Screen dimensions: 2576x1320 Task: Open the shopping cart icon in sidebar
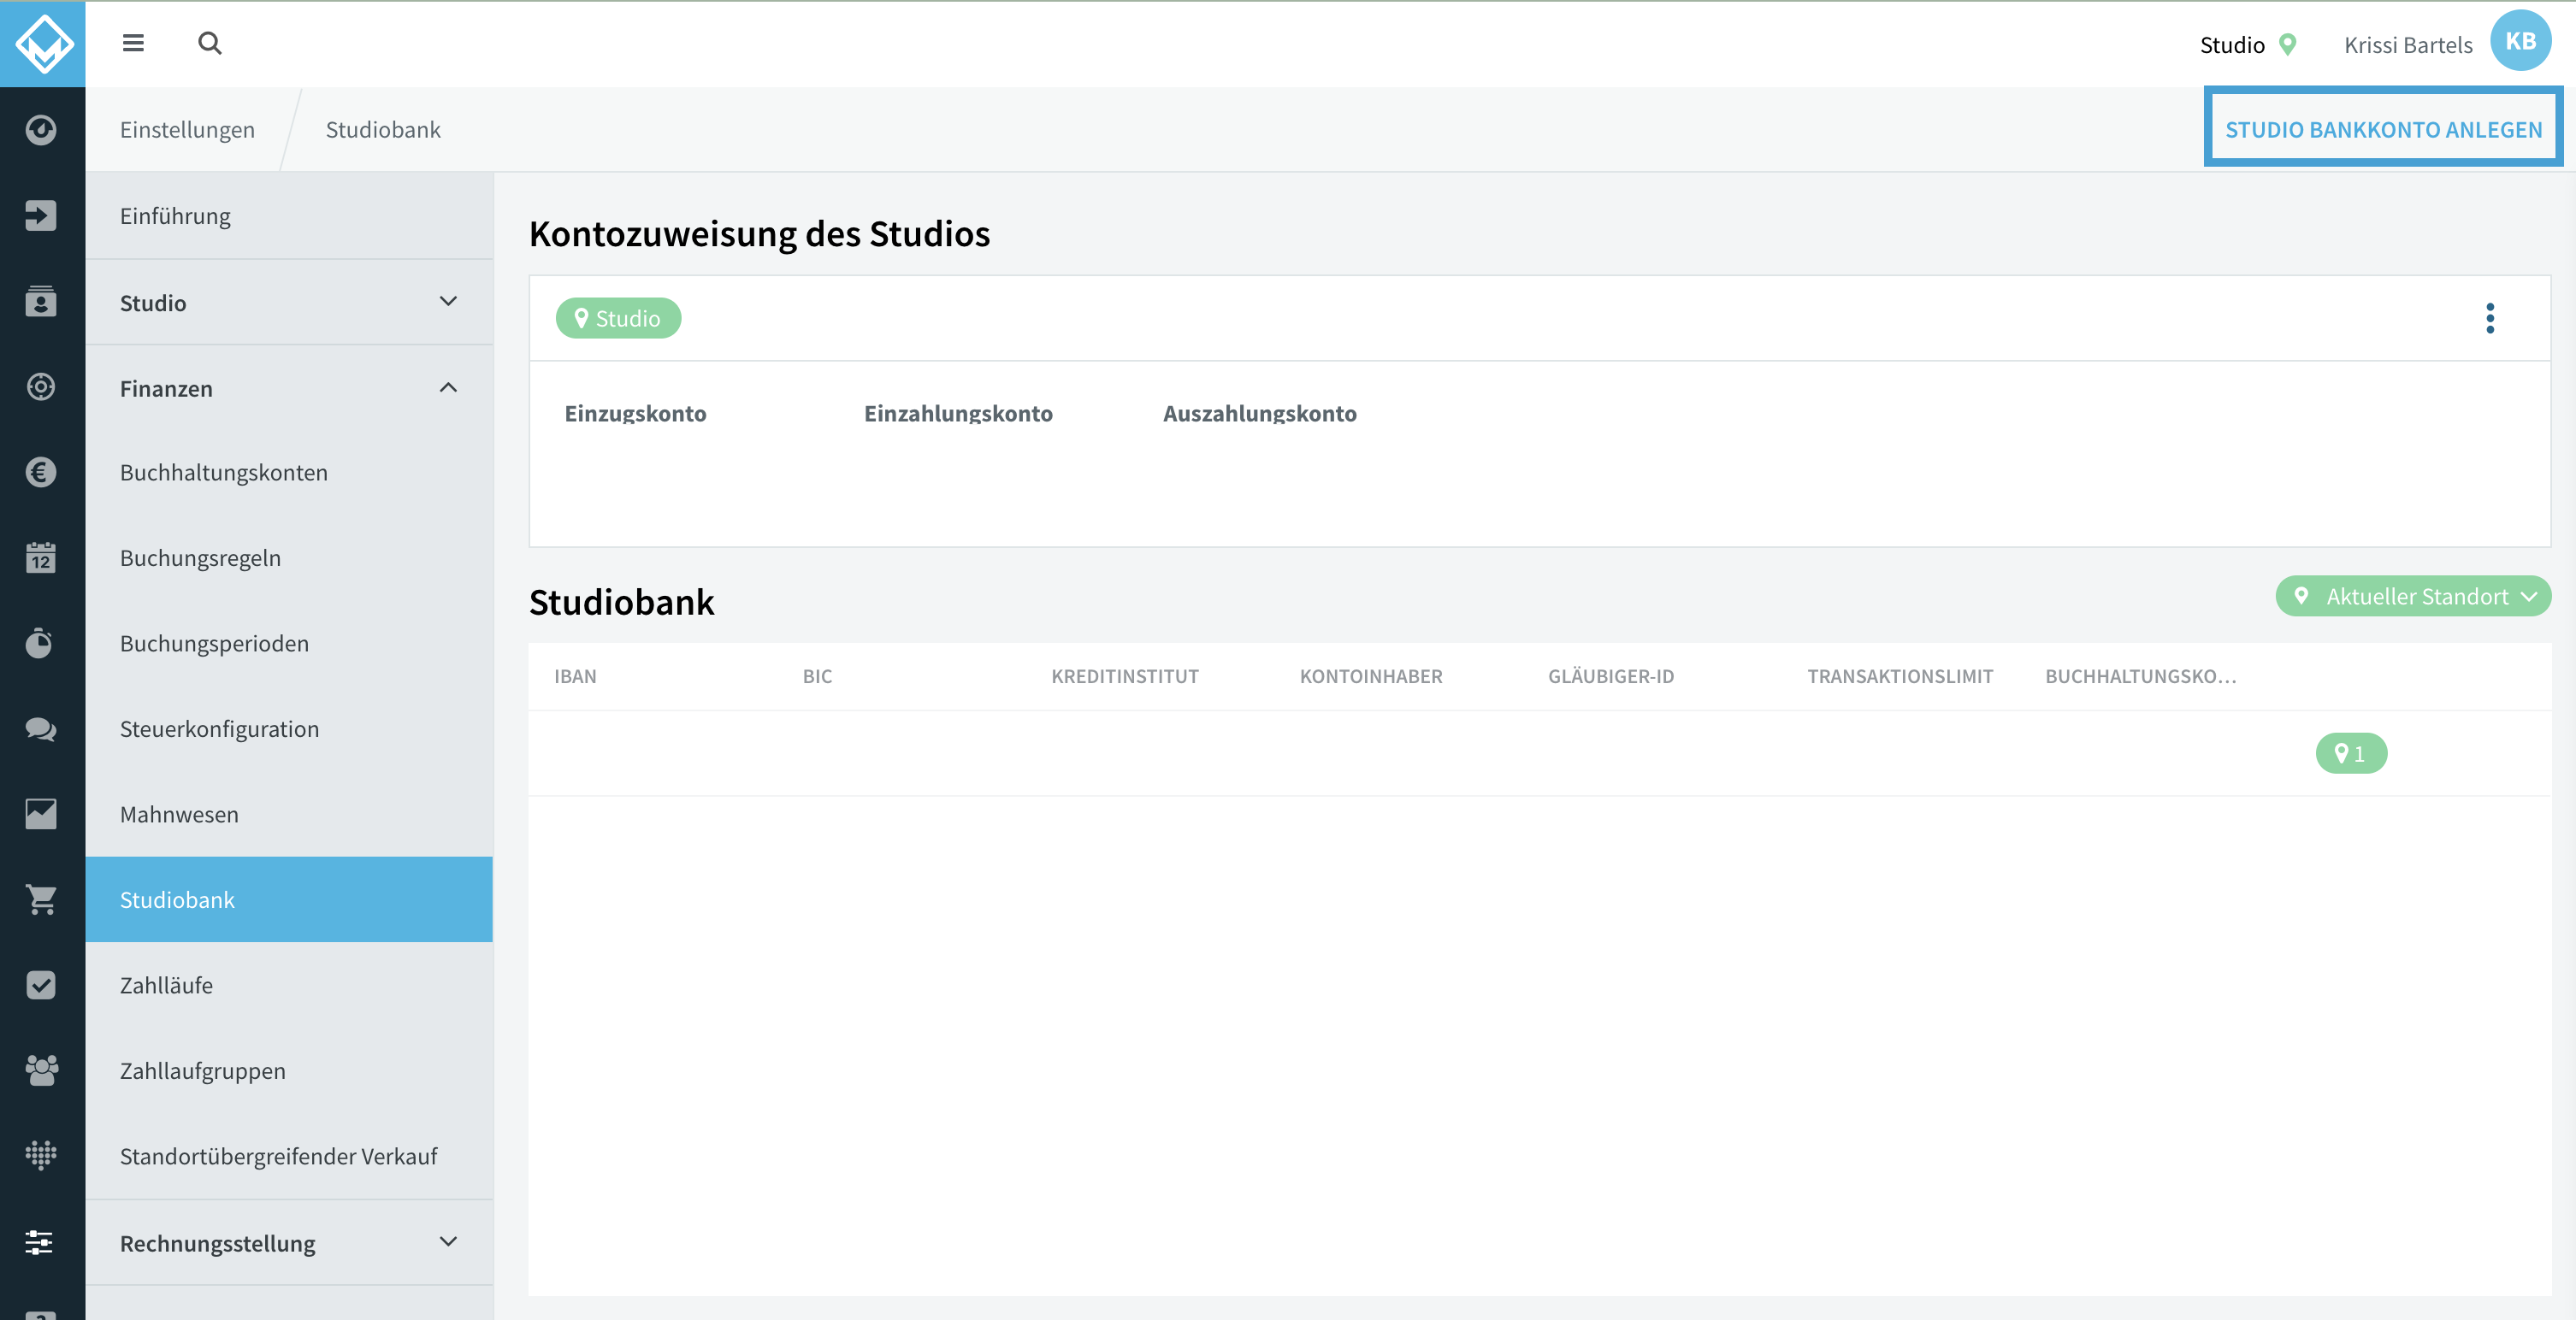click(x=41, y=900)
